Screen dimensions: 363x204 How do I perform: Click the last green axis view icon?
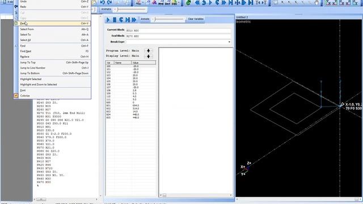(355, 2)
